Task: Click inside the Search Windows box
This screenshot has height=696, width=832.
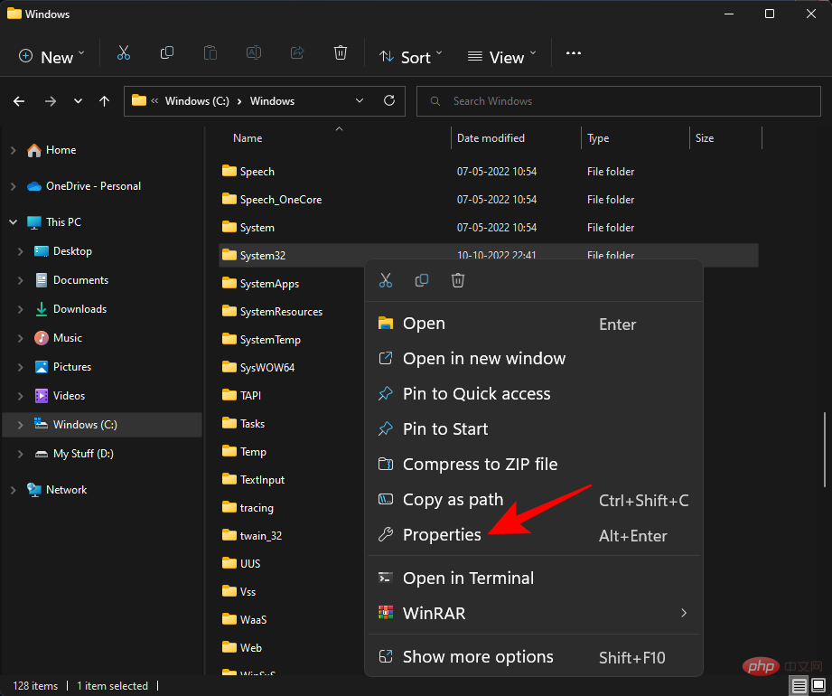Action: click(618, 100)
